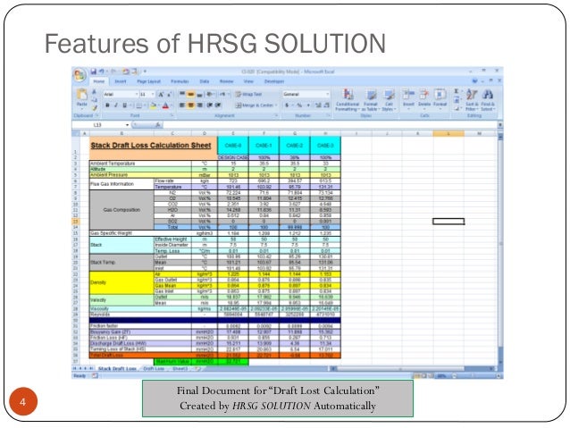Screen dimensions: 570x428
Task: Click the formula bar input field
Action: tap(330, 125)
